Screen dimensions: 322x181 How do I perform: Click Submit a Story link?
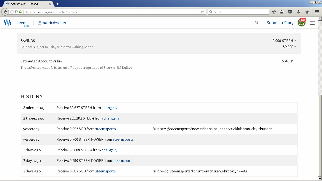pyautogui.click(x=280, y=23)
